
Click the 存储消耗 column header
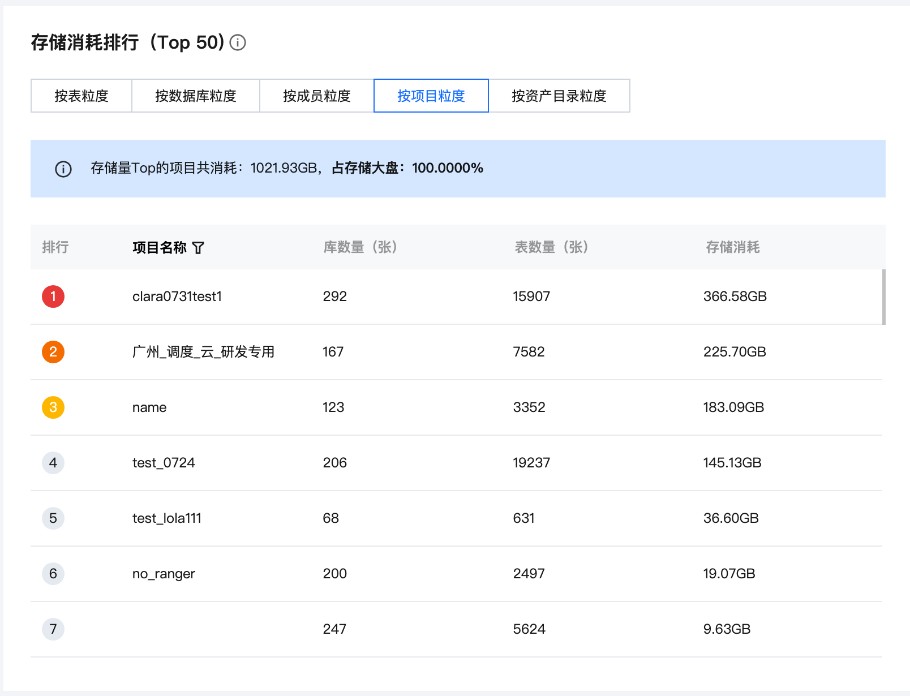pyautogui.click(x=733, y=247)
